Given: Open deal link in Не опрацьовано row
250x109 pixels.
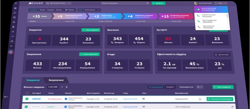Looking at the screenshot, I should pos(130,99).
